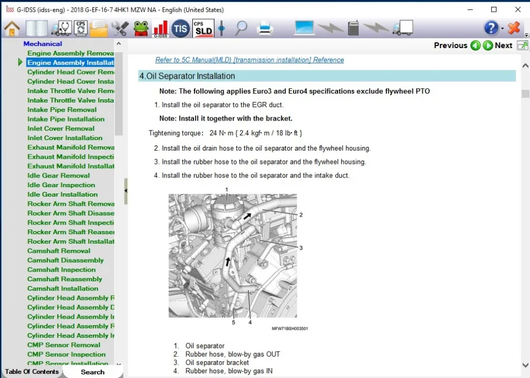Viewport: 530px width, 378px height.
Task: Open the G-IDSS red bar chart icon
Action: (161, 29)
